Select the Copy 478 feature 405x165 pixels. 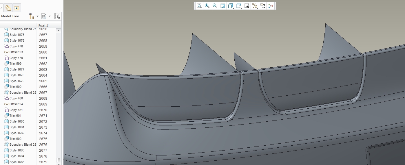click(16, 46)
